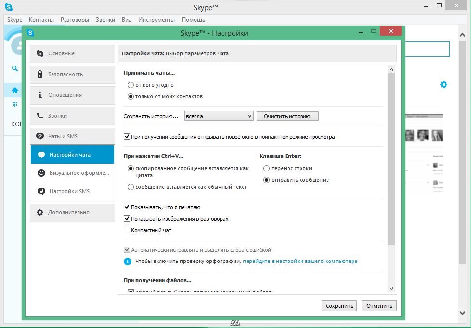Click the Home icon in main Skype window
This screenshot has height=328, width=471.
point(15,90)
